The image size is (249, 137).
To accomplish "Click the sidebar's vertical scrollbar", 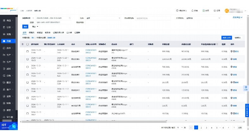I will 17,63.
